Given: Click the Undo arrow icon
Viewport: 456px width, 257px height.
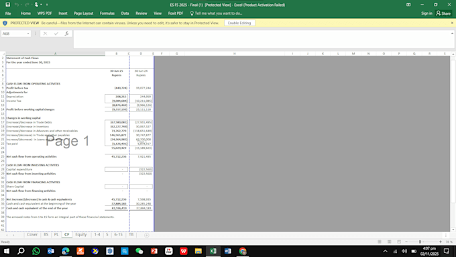Looking at the screenshot, I should pyautogui.click(x=17, y=5).
